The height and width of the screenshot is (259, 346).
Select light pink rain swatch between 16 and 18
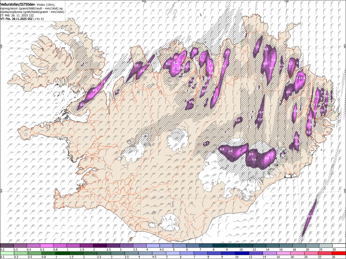pyautogui.click(x=283, y=253)
